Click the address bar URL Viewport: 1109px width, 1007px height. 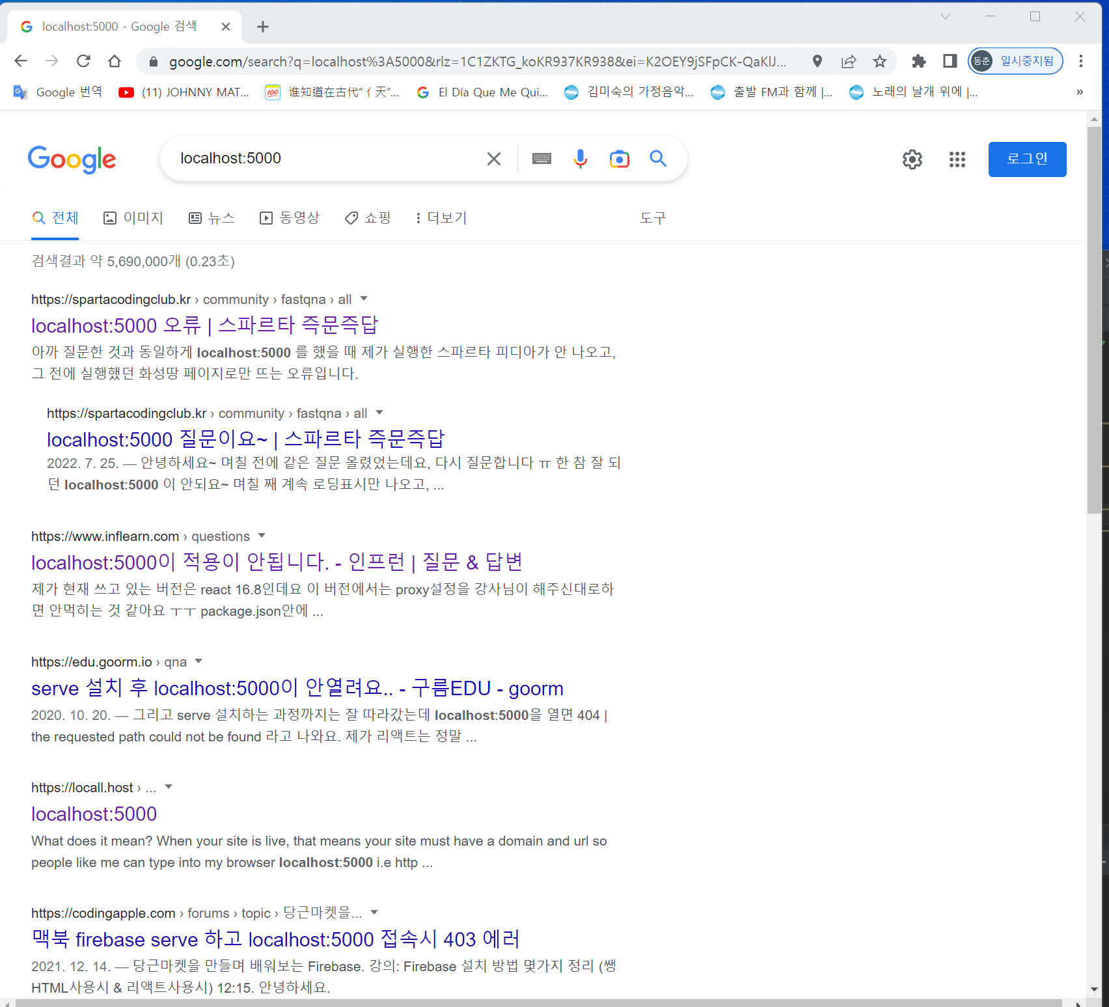tap(477, 62)
